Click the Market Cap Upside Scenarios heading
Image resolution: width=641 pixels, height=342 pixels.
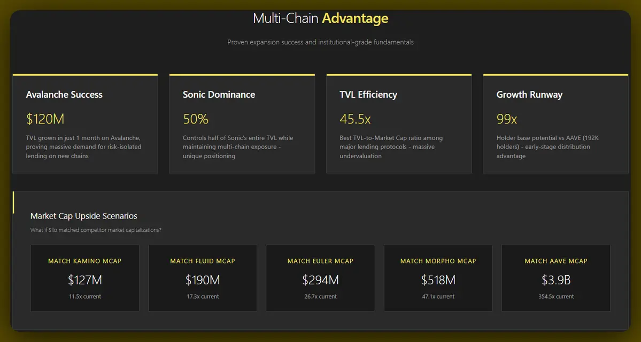coord(84,216)
